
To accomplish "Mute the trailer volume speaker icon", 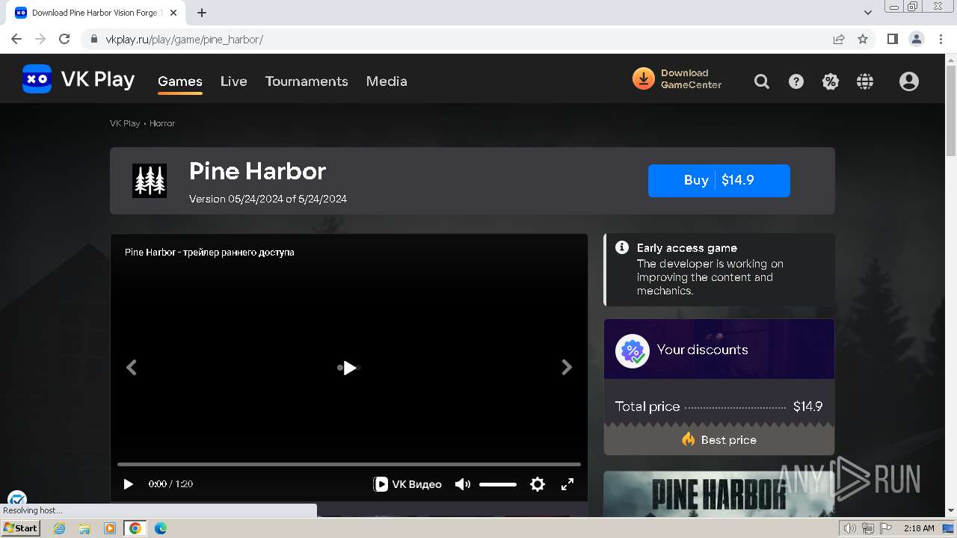I will 463,484.
